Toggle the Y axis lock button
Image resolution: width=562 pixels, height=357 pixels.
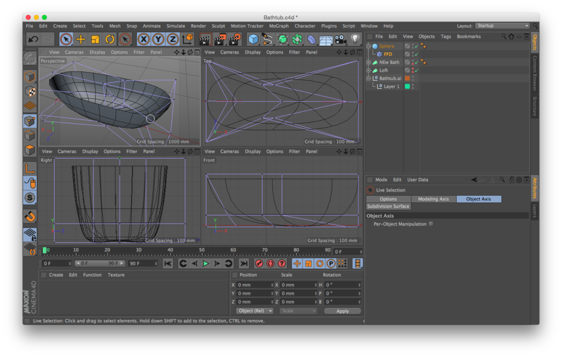coord(158,39)
